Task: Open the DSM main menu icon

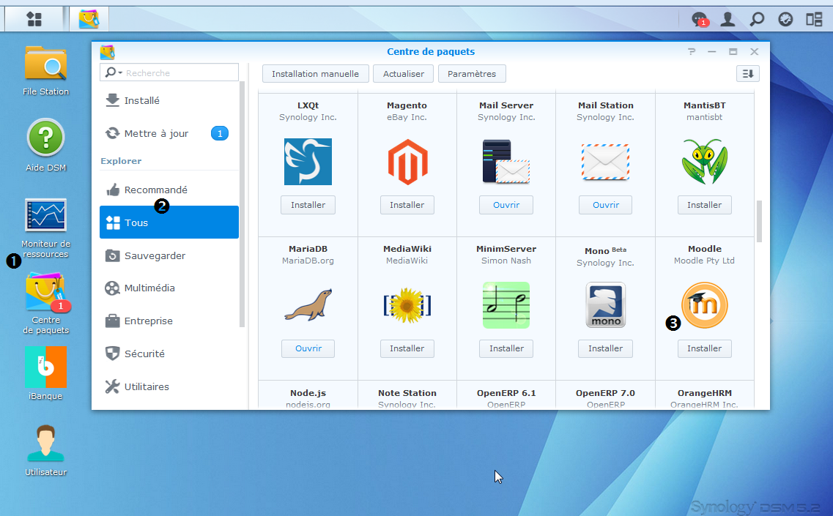Action: click(x=34, y=20)
